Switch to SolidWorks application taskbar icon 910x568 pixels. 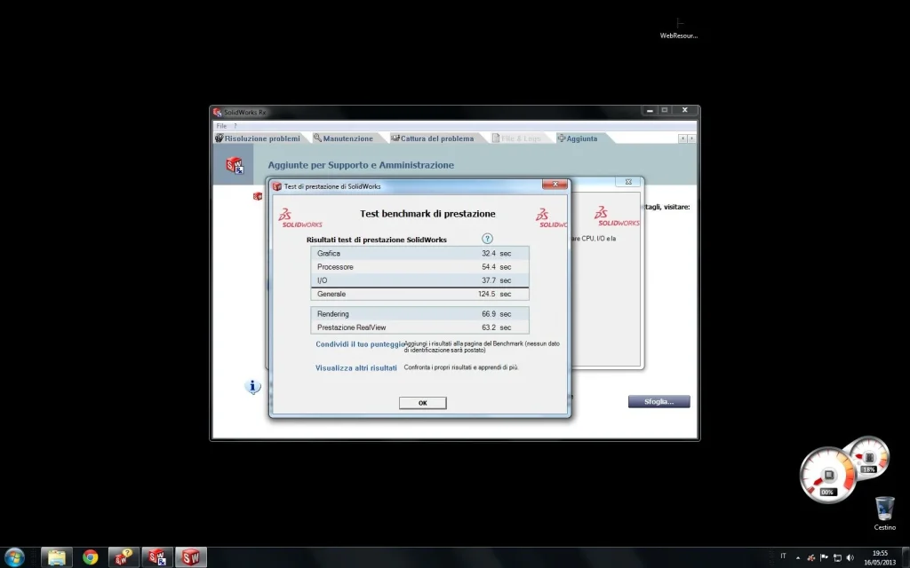tap(191, 557)
